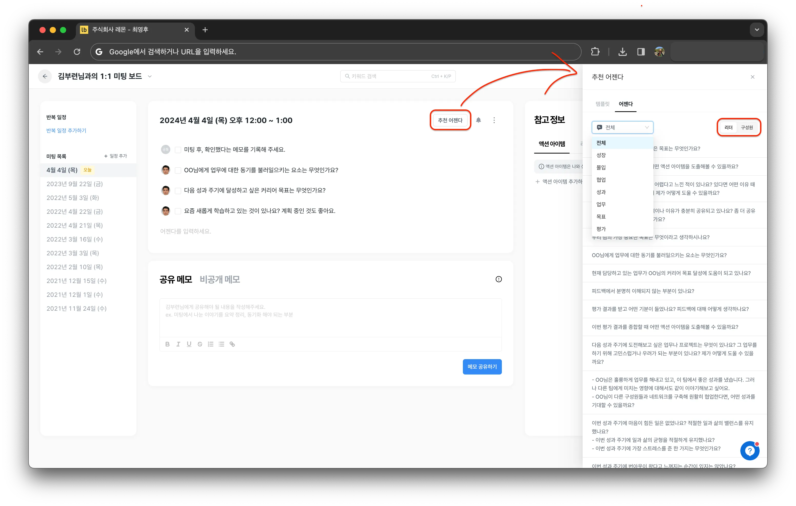Open the browser downloads icon

click(x=622, y=52)
